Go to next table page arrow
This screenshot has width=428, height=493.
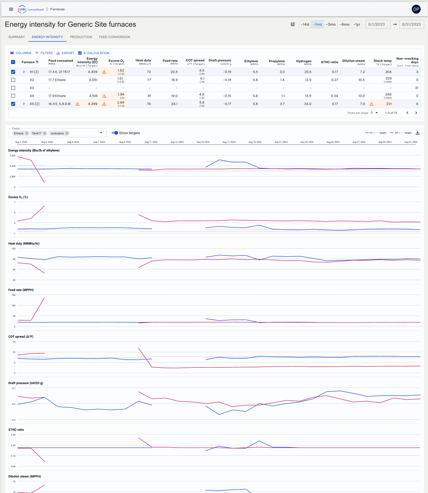click(x=416, y=113)
